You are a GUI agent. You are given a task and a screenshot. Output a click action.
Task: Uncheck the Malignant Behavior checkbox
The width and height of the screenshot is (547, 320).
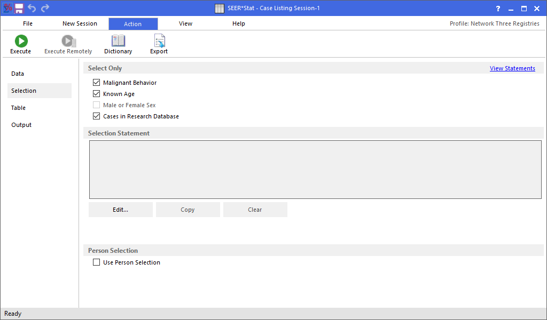(x=97, y=83)
